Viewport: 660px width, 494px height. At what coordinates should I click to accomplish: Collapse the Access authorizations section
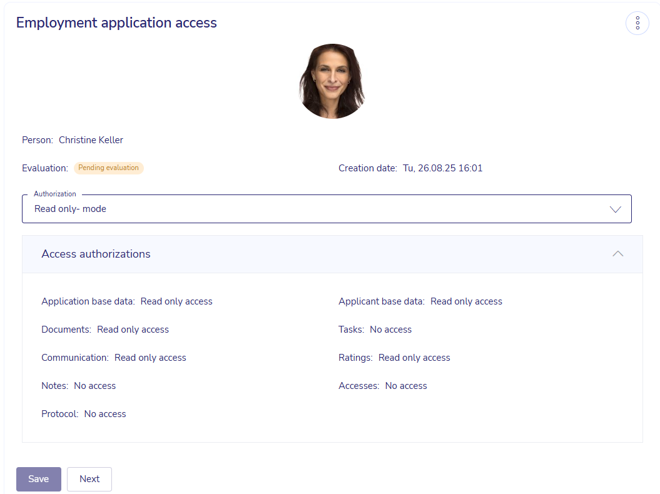click(617, 254)
